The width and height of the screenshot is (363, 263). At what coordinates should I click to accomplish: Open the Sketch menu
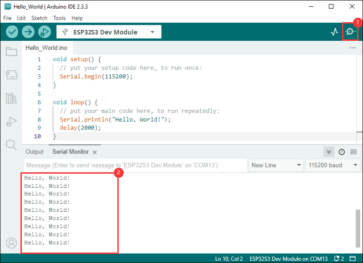[39, 18]
